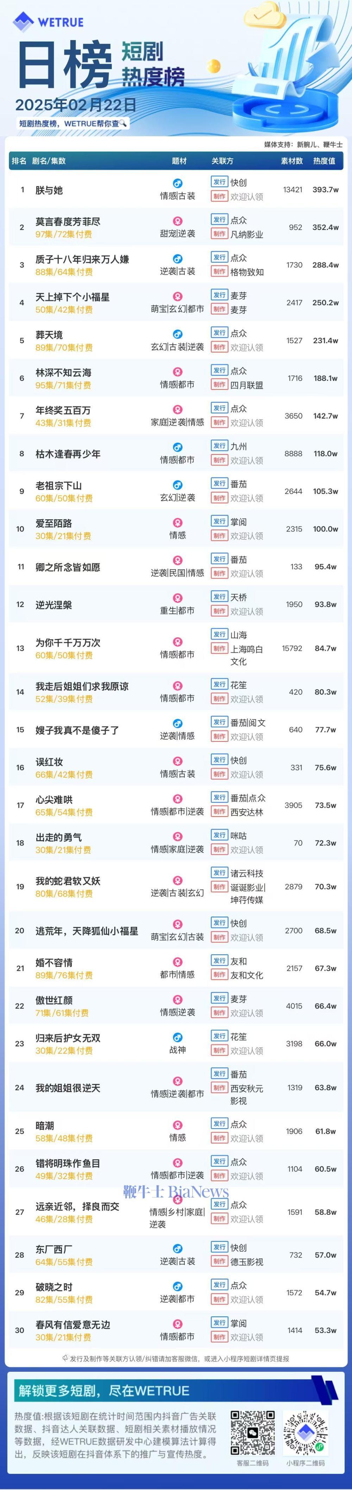
Task: Click the female icon for 逆光涅槃
Action: 177,598
